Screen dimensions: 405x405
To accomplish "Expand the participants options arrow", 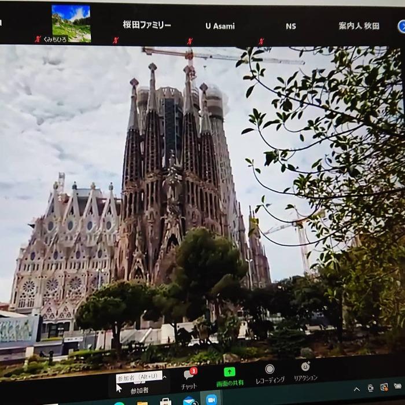I will pyautogui.click(x=164, y=377).
